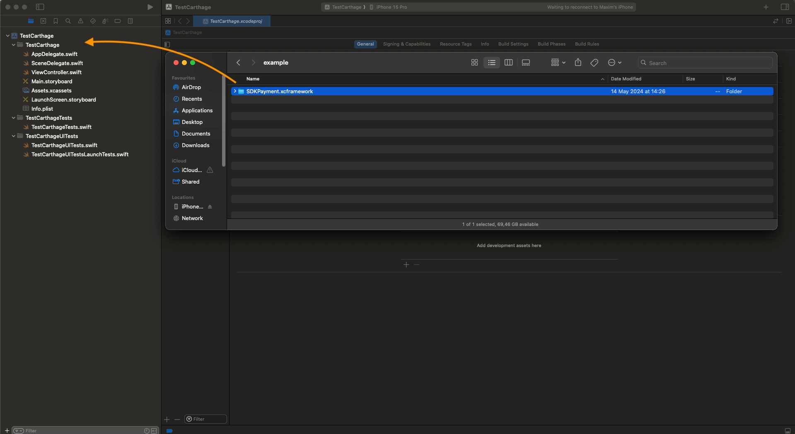Open the Find navigator magnifier icon
795x434 pixels.
pos(68,21)
